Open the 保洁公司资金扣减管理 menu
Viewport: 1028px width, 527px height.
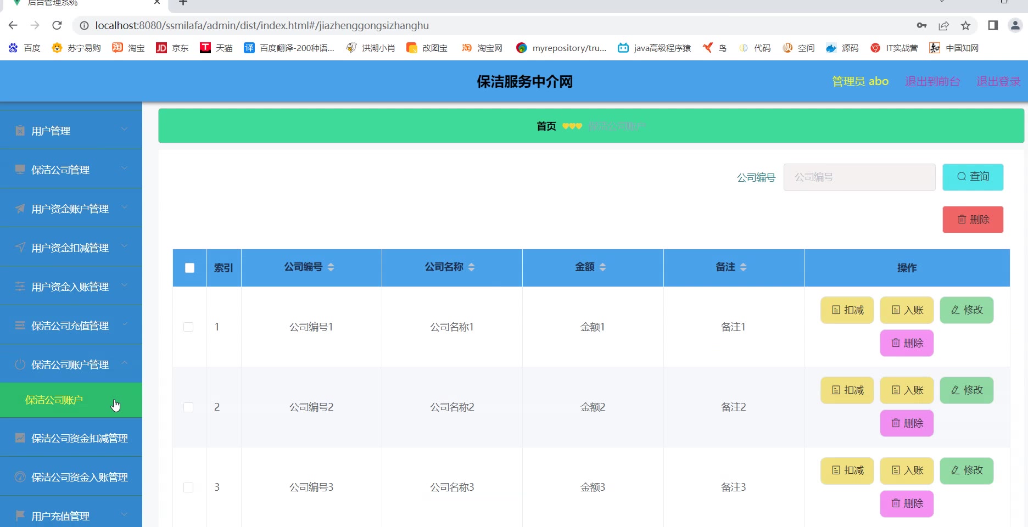79,438
